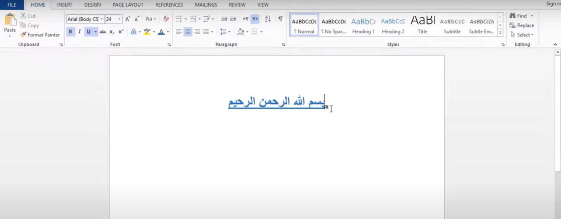Open the Clipboard pane launcher
This screenshot has height=219, width=561.
(61, 44)
